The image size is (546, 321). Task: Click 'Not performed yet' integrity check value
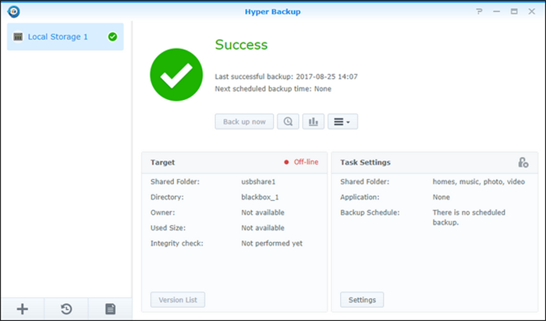click(272, 243)
